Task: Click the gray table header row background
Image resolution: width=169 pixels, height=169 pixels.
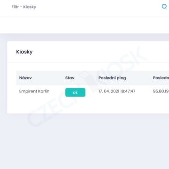Action: coord(92,78)
